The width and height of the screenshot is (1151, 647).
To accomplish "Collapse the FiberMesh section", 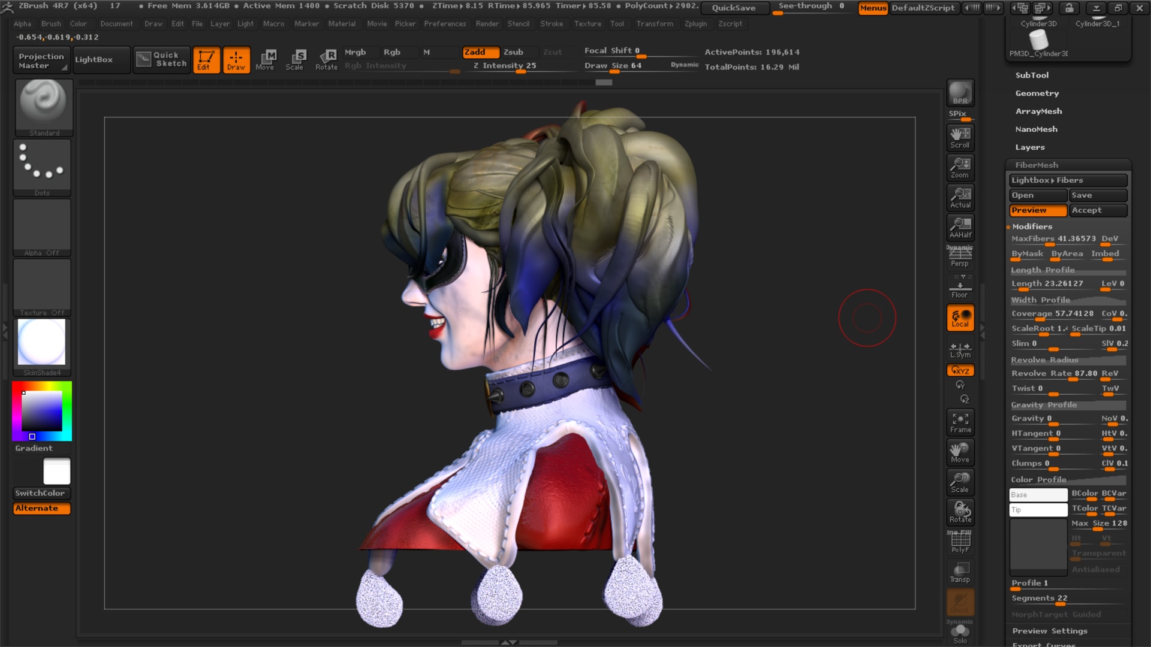I will pos(1036,165).
